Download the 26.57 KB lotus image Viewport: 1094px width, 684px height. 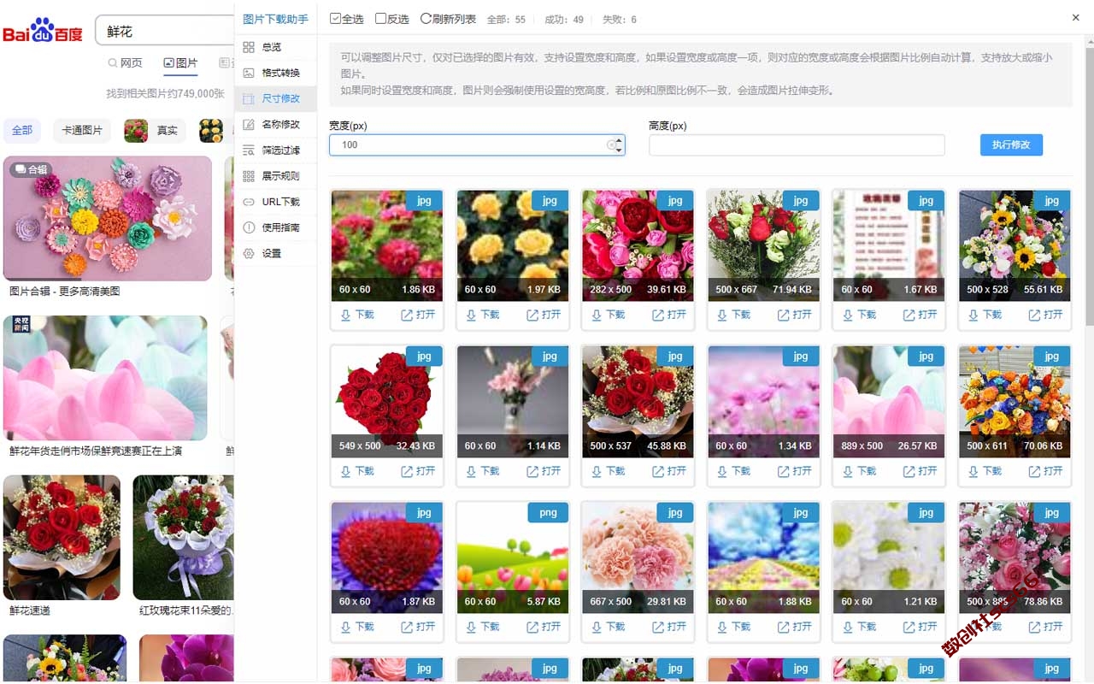click(860, 471)
